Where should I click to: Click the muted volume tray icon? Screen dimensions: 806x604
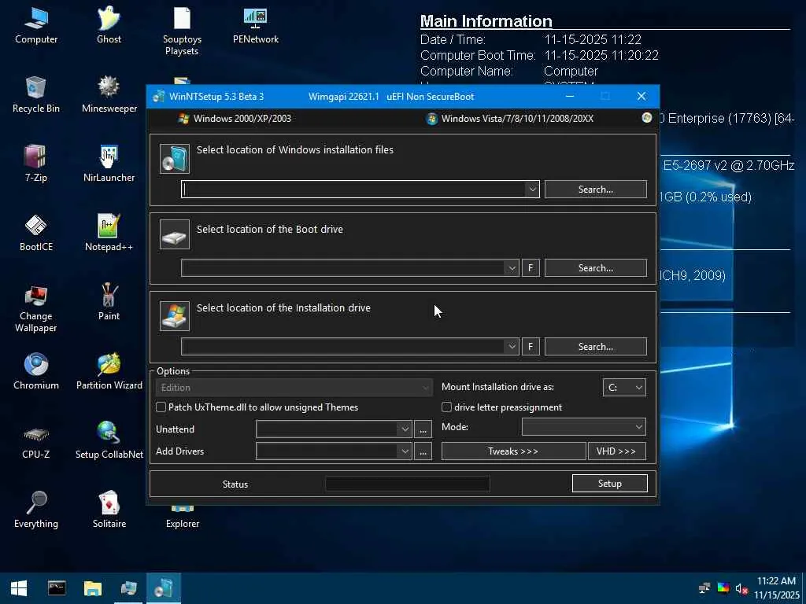(741, 589)
